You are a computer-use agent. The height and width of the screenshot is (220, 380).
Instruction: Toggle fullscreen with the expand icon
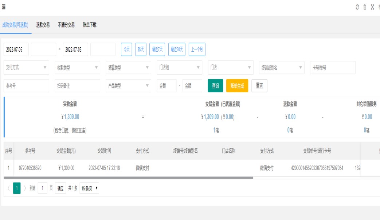click(x=372, y=7)
